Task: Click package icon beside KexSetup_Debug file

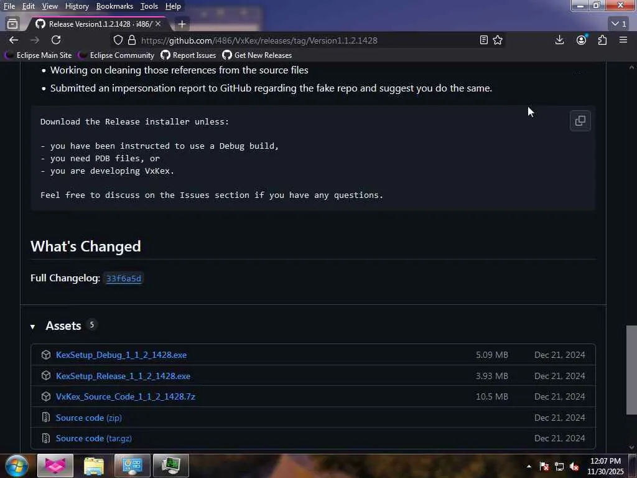Action: coord(46,355)
